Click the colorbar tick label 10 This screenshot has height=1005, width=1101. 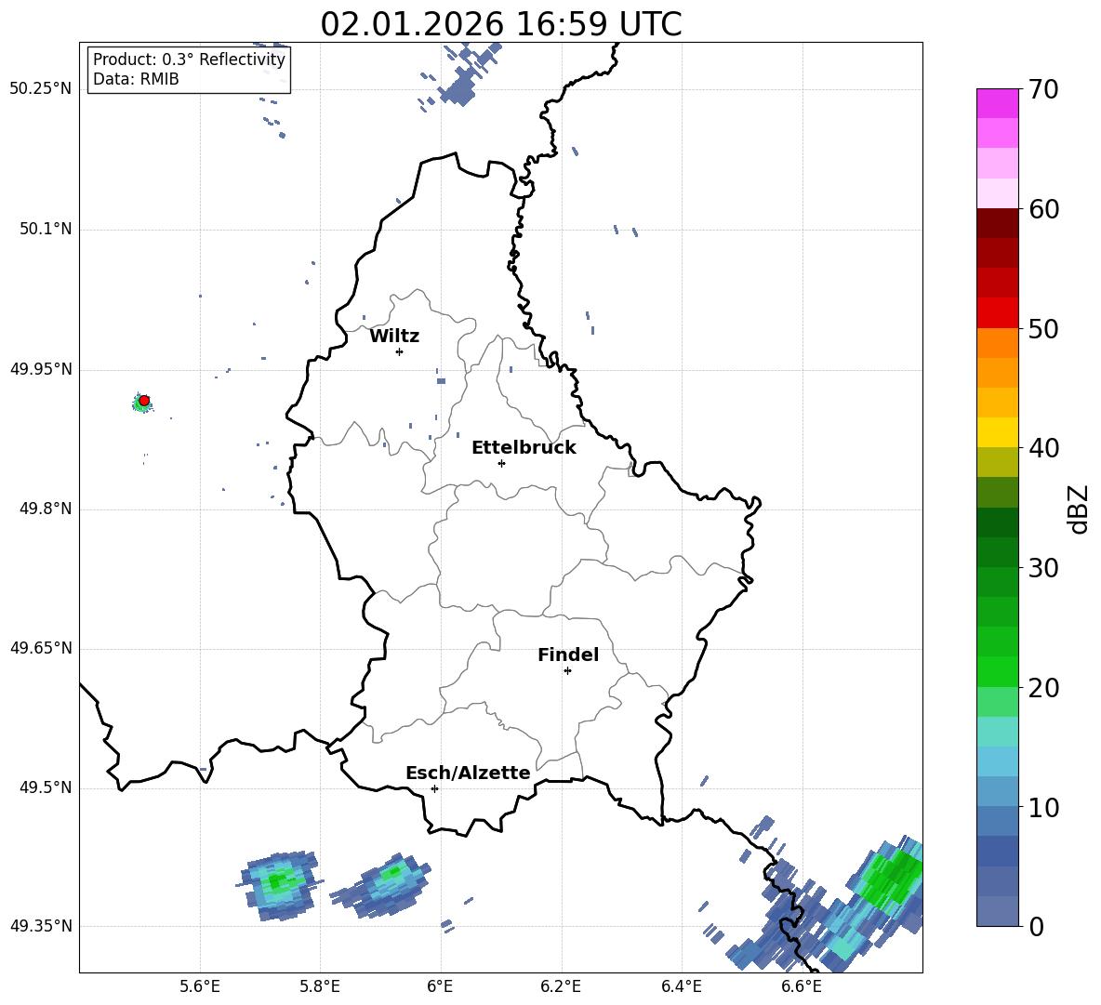click(x=1043, y=807)
